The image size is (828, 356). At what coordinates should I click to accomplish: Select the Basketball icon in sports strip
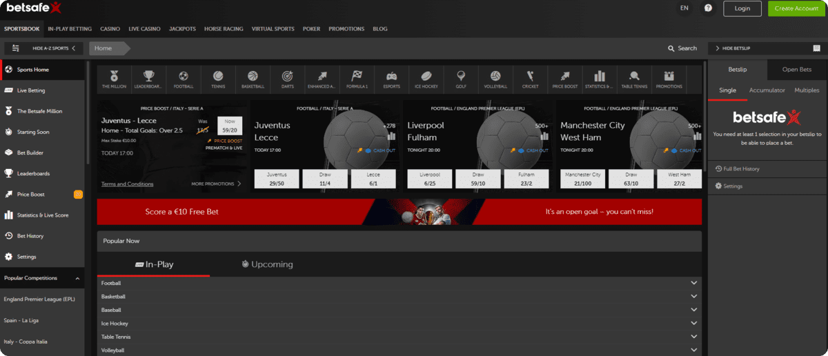(253, 77)
